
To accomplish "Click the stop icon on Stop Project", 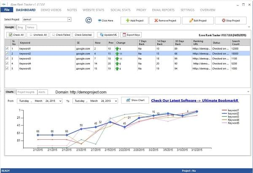I will coord(223,20).
